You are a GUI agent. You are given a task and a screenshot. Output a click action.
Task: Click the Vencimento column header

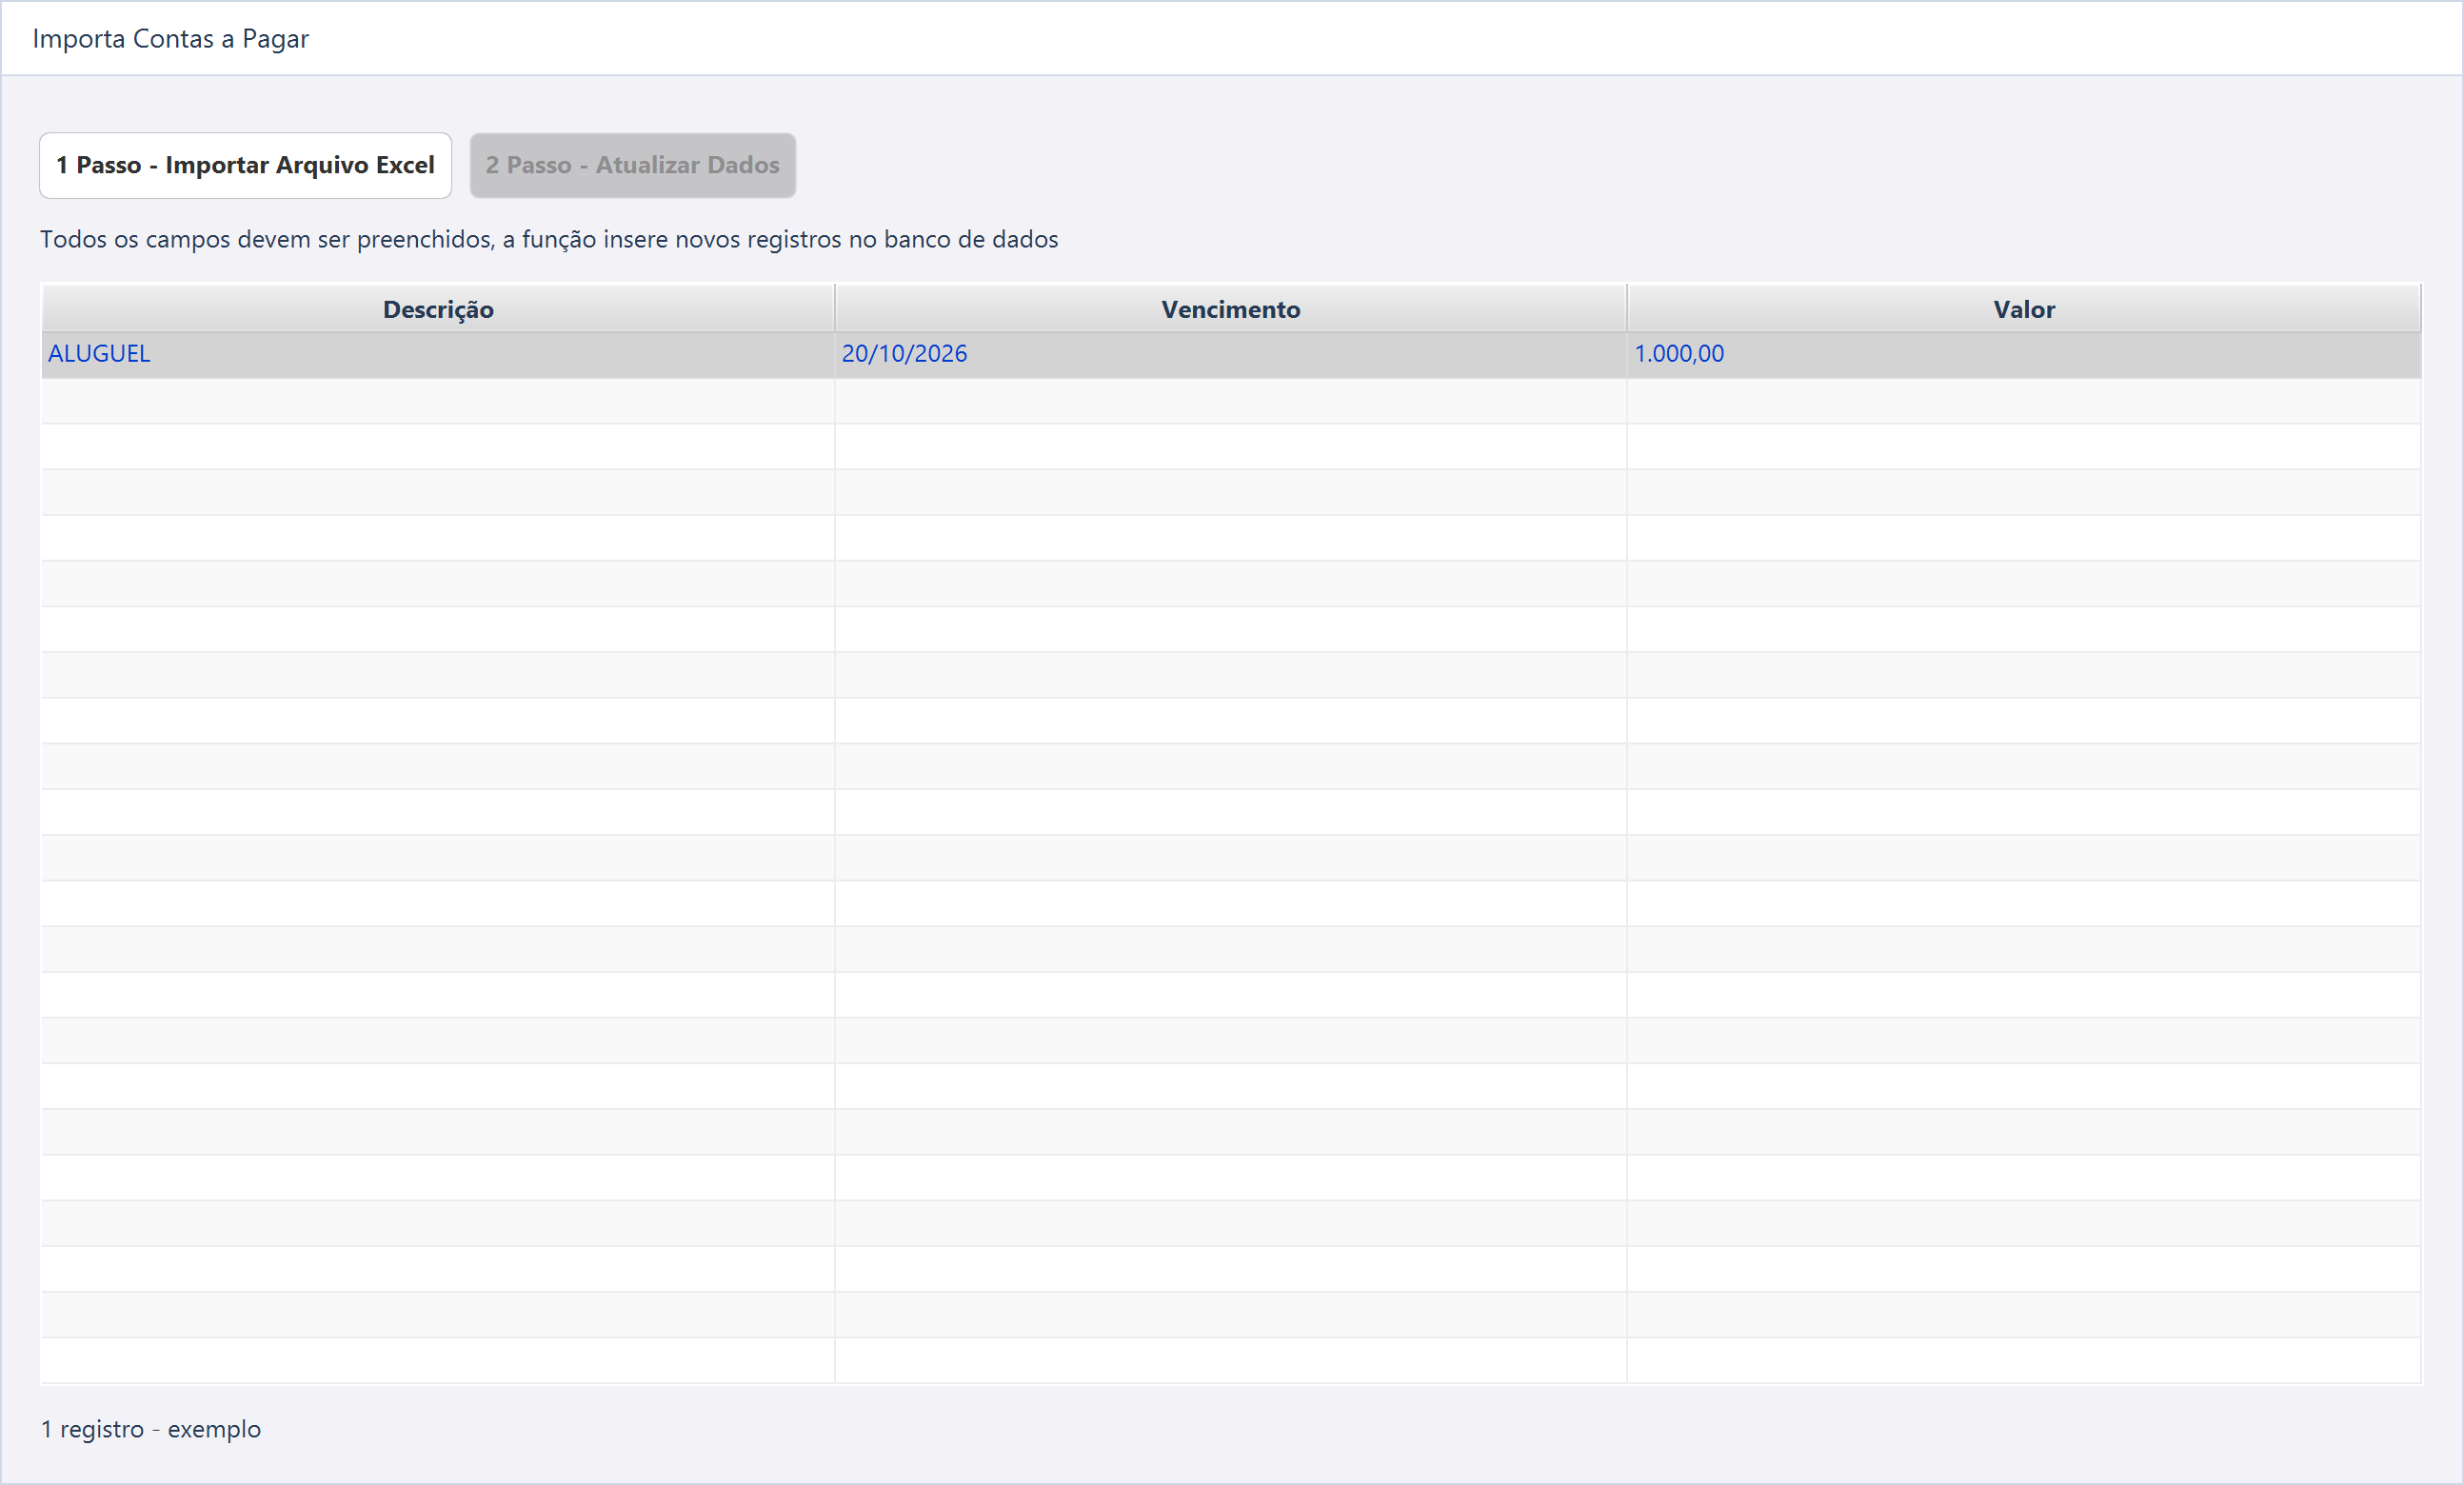1231,309
